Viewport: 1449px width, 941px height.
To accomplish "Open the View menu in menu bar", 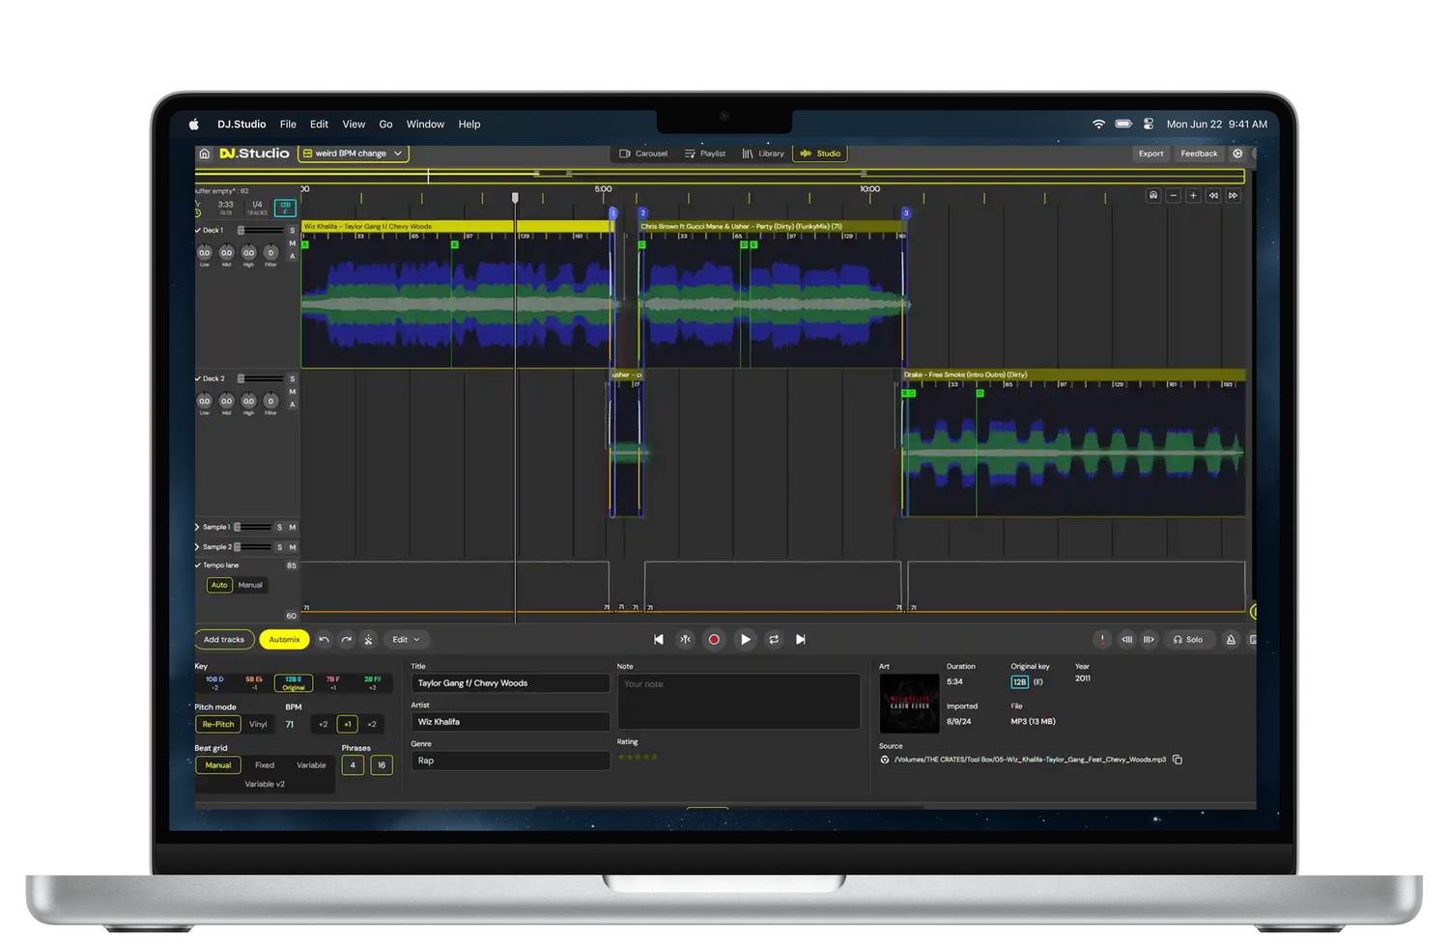I will click(x=354, y=125).
